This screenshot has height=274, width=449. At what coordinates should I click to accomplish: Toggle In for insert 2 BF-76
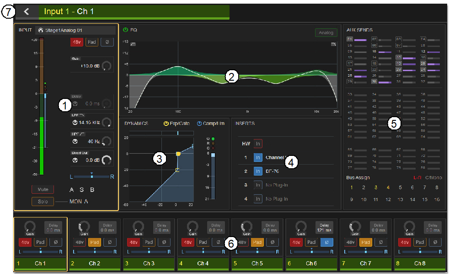pyautogui.click(x=258, y=171)
